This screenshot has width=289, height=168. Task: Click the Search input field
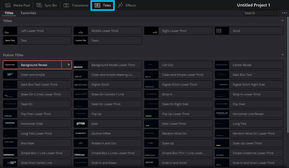pos(260,13)
